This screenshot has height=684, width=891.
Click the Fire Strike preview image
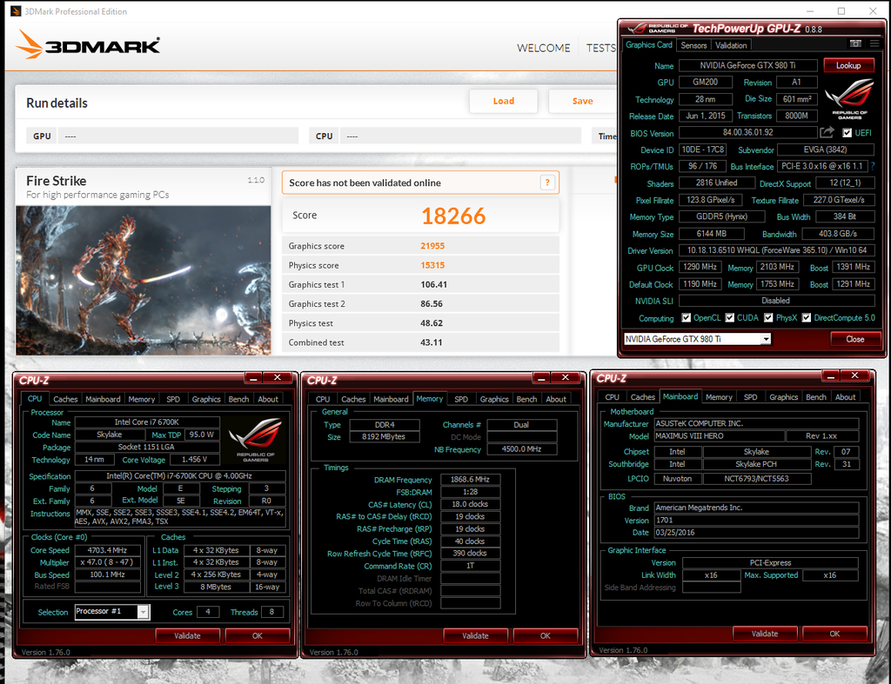tap(144, 281)
